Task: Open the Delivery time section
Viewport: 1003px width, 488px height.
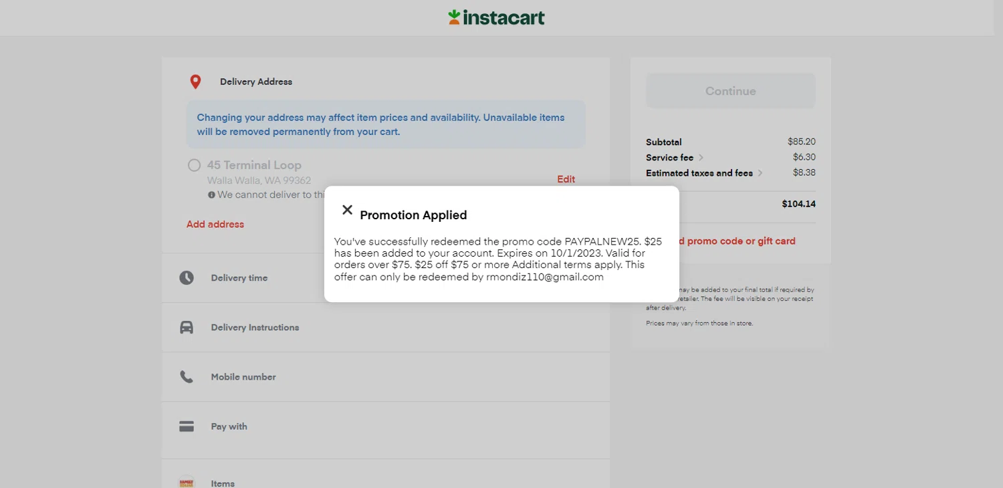Action: pos(386,278)
